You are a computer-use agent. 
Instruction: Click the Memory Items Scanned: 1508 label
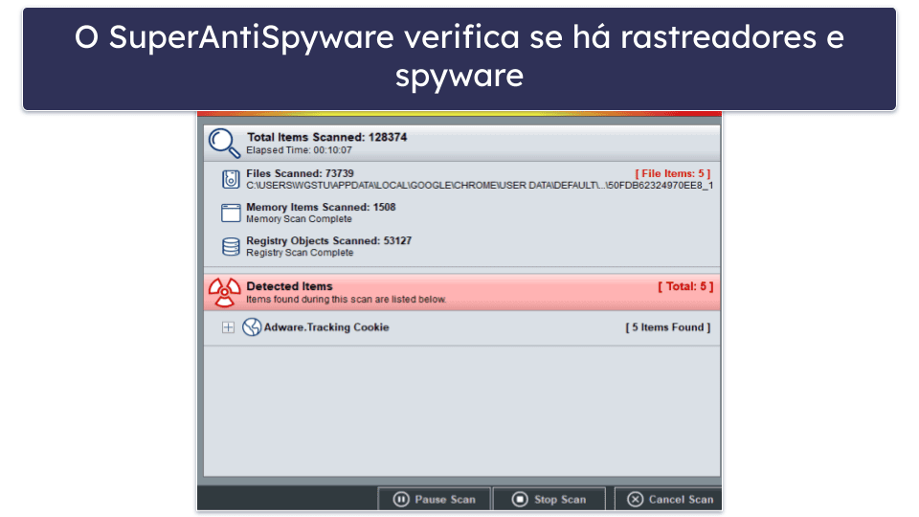point(321,207)
